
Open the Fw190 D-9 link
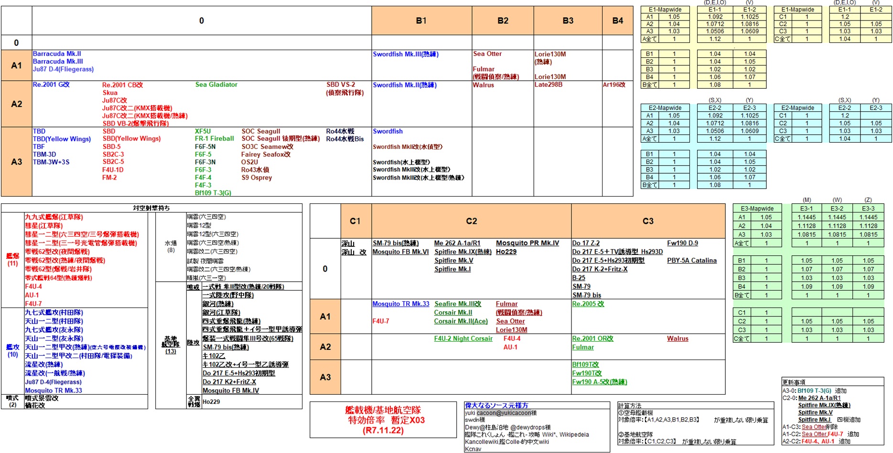(682, 243)
